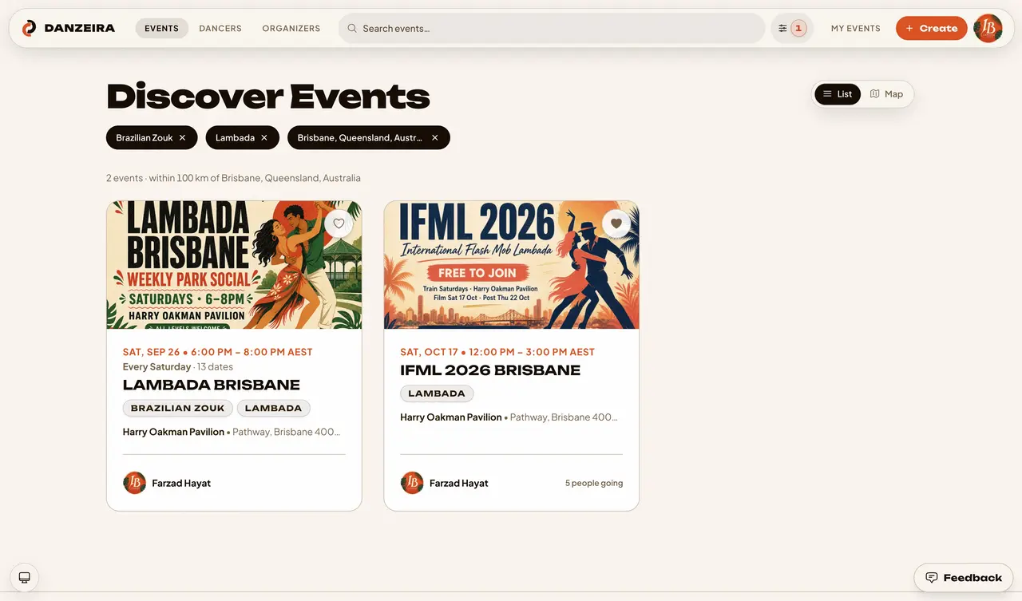Click Farzad Hayat avatar on IFML 2026 card

click(412, 483)
